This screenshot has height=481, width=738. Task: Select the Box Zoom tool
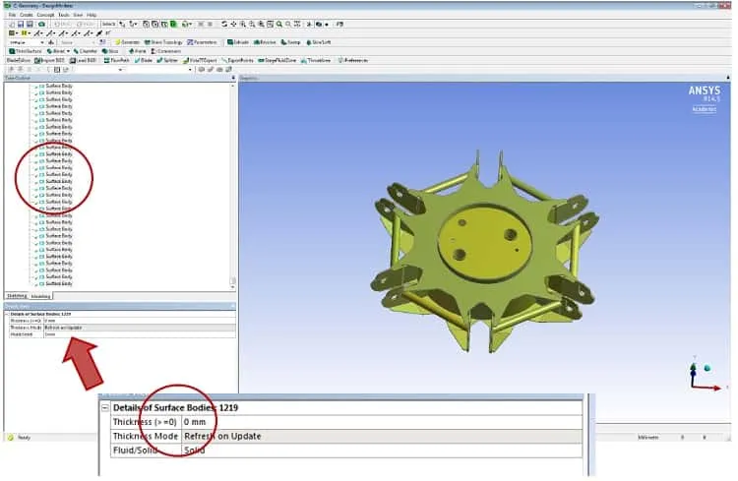[x=252, y=24]
